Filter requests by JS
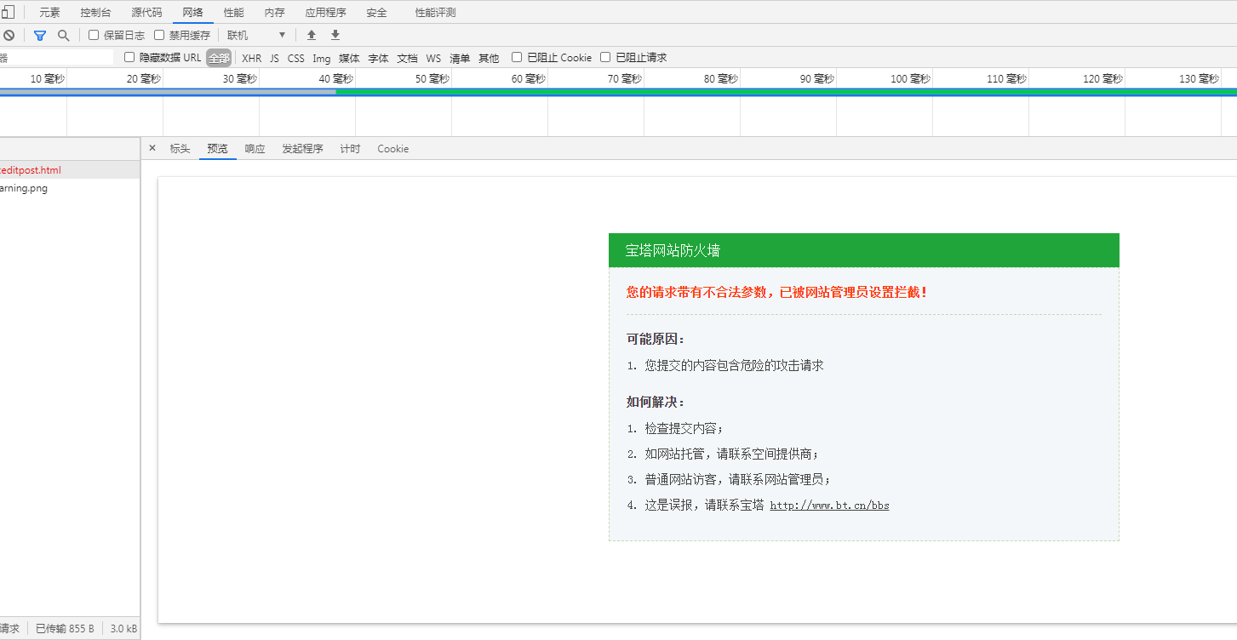The height and width of the screenshot is (640, 1237). 274,58
